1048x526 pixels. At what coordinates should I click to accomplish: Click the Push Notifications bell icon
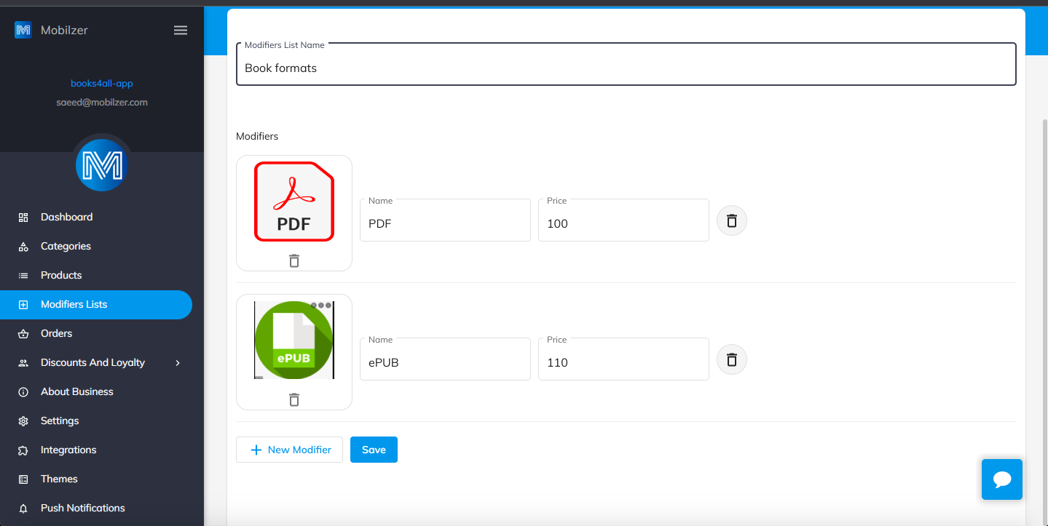click(23, 508)
